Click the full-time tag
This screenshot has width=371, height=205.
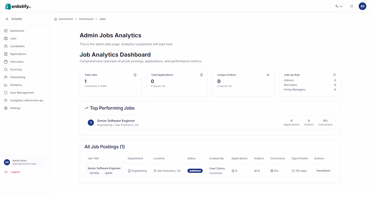94,173
